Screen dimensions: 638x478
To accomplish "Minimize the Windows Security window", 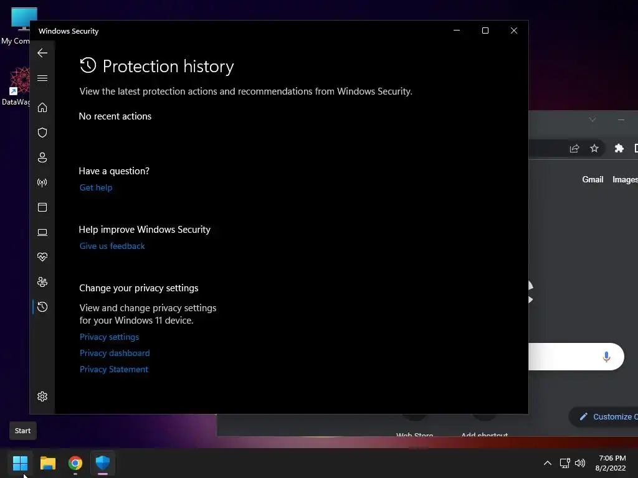I will (457, 30).
